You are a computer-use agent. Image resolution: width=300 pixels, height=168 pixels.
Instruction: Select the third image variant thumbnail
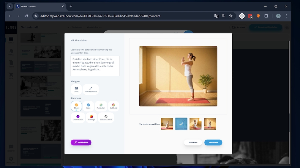(195, 124)
